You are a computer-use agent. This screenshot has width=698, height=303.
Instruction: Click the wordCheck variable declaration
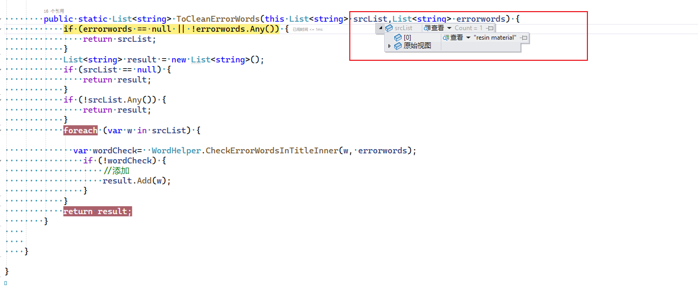114,151
